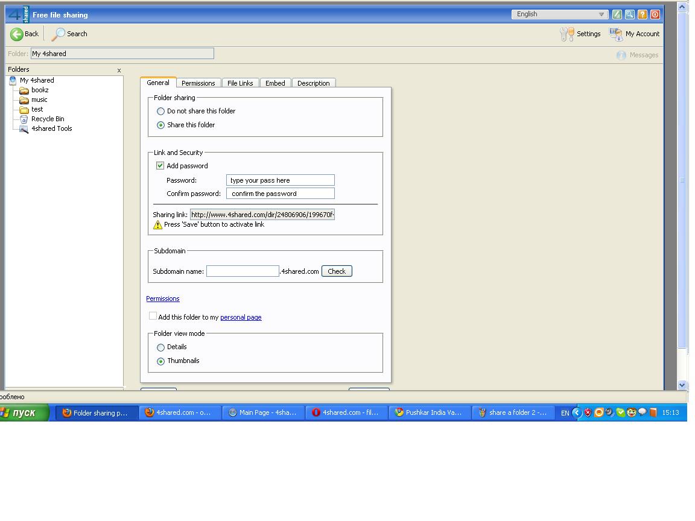695x521 pixels.
Task: Follow the Permissions link below Subdomain
Action: (x=163, y=298)
